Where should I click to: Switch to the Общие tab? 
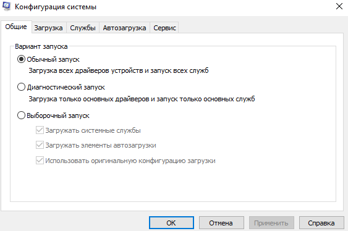(16, 27)
